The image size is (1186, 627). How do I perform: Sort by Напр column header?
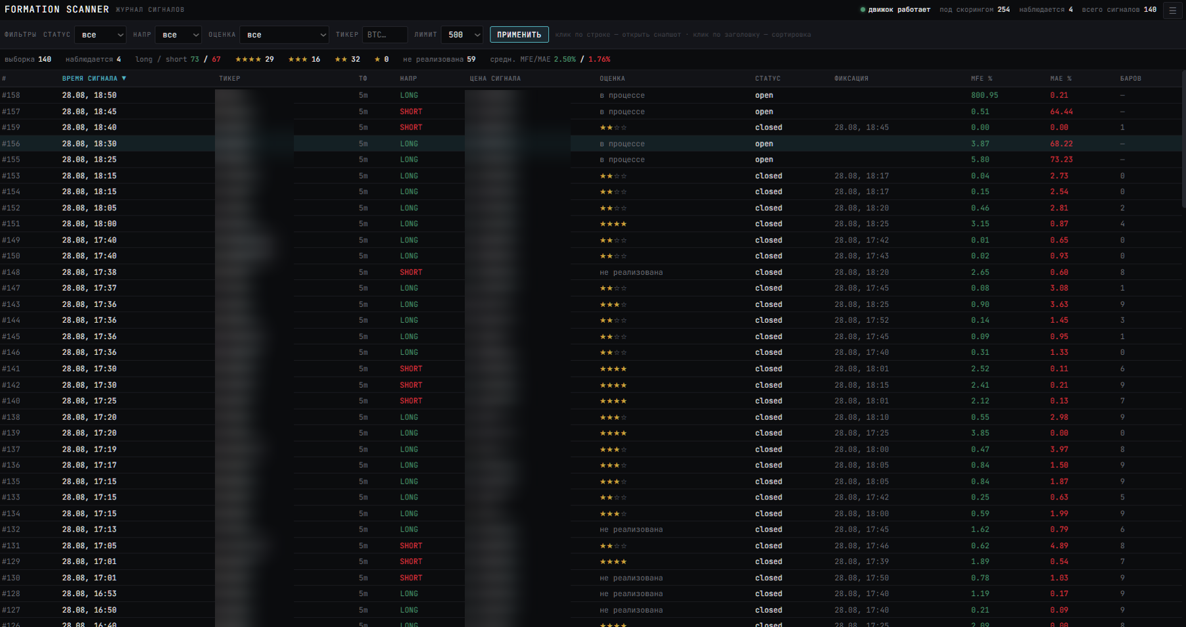[x=408, y=78]
